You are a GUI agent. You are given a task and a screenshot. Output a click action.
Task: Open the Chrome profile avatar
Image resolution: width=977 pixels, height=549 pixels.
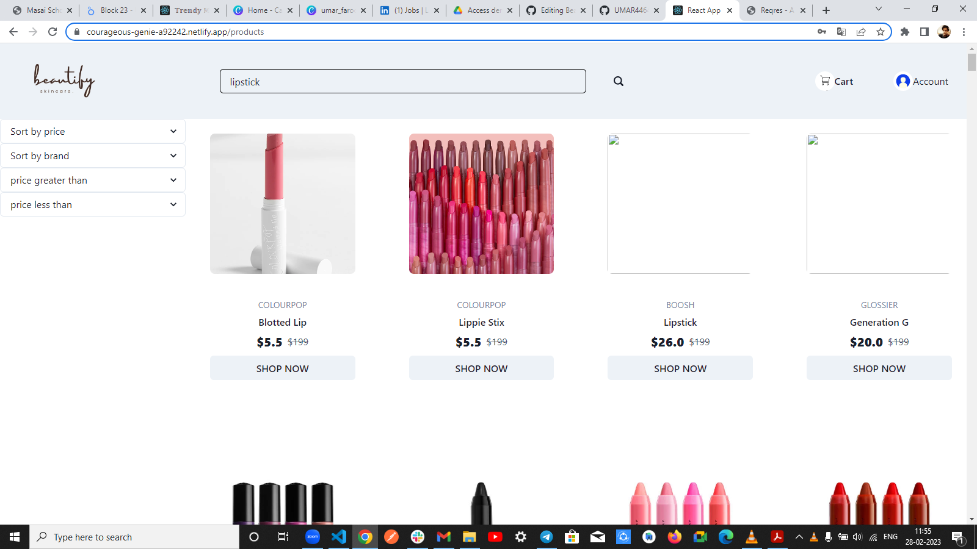pyautogui.click(x=944, y=32)
